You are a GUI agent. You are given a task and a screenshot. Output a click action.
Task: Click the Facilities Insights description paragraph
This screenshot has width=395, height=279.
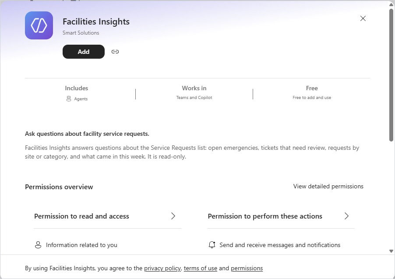click(x=192, y=152)
